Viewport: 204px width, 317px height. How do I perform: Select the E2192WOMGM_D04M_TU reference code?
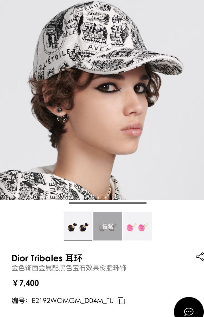pyautogui.click(x=73, y=301)
